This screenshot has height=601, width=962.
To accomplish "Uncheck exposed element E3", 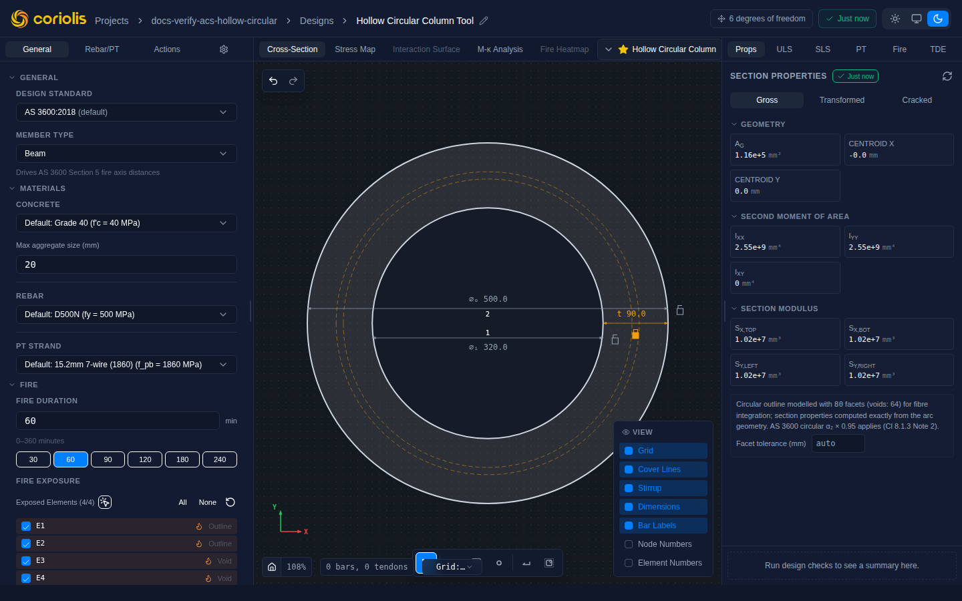I will point(26,561).
